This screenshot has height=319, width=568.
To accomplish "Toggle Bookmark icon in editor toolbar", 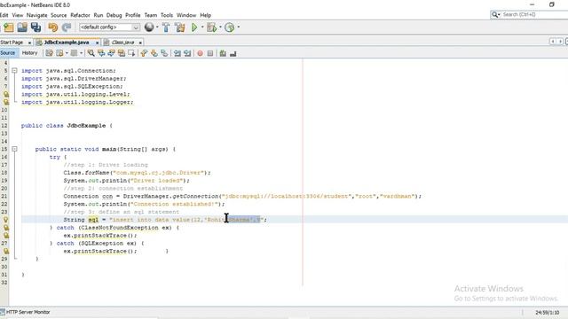I will [x=164, y=53].
